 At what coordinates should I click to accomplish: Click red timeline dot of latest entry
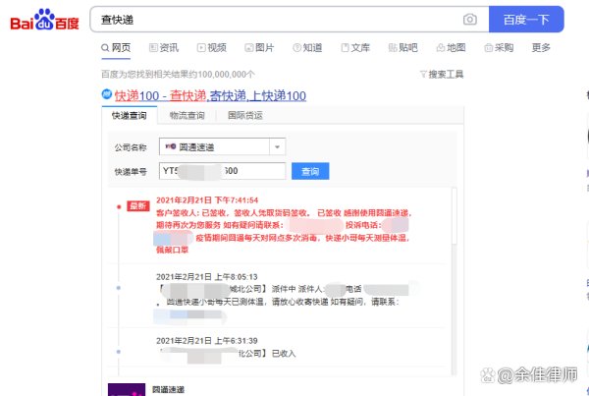119,206
